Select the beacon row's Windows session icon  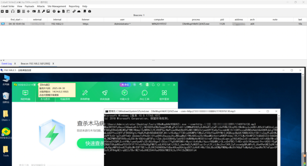(3, 24)
